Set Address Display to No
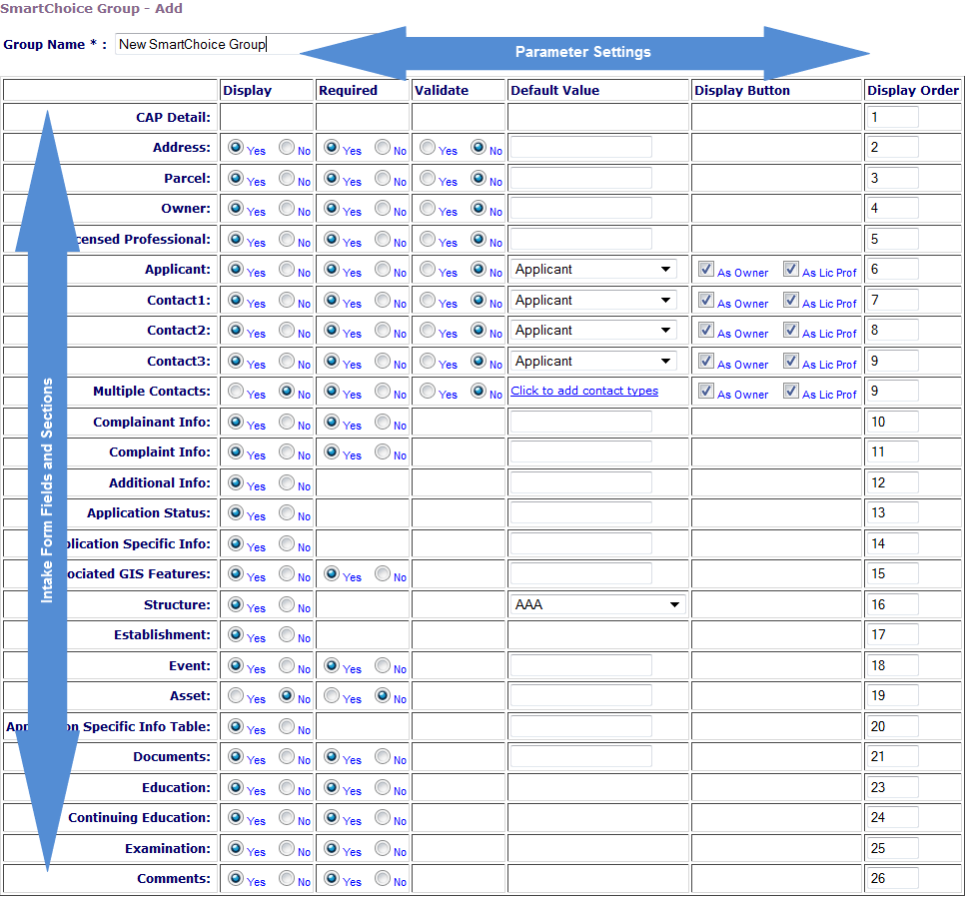The image size is (968, 897). (x=287, y=148)
